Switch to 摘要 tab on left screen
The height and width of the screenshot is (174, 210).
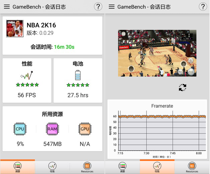18,167
